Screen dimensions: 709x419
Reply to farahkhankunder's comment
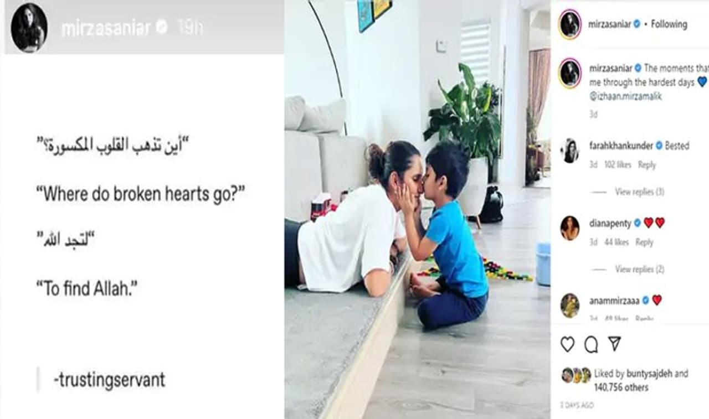tap(647, 165)
